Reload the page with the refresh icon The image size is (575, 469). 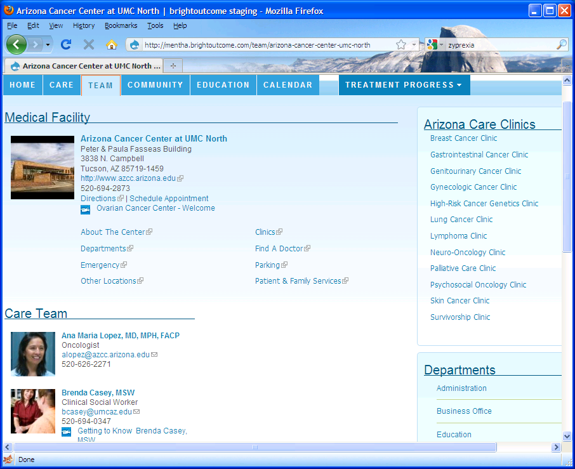(66, 44)
